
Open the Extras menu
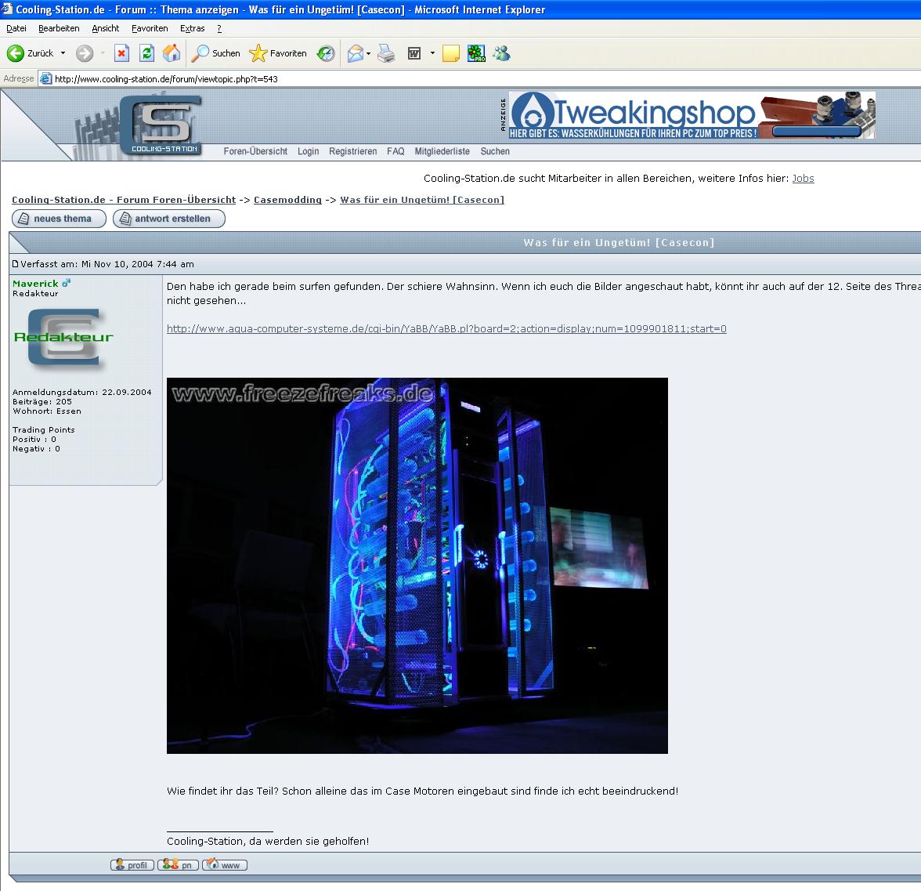(x=192, y=28)
